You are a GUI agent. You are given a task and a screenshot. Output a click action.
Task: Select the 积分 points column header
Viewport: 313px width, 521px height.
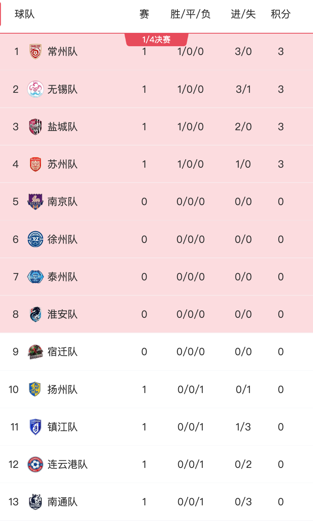[x=281, y=14]
